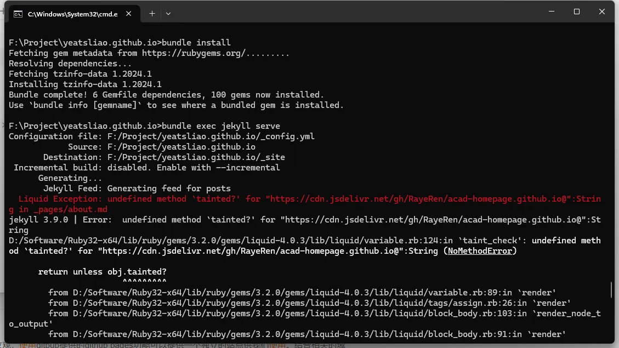The image size is (619, 348).
Task: Maximize the terminal window
Action: [577, 12]
